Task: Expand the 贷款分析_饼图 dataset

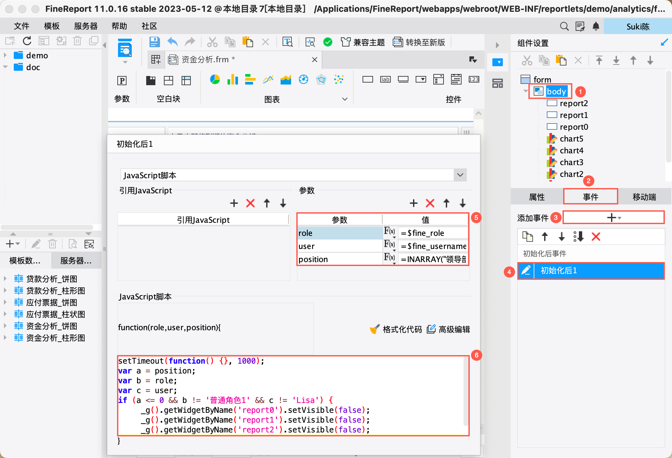Action: pos(5,279)
